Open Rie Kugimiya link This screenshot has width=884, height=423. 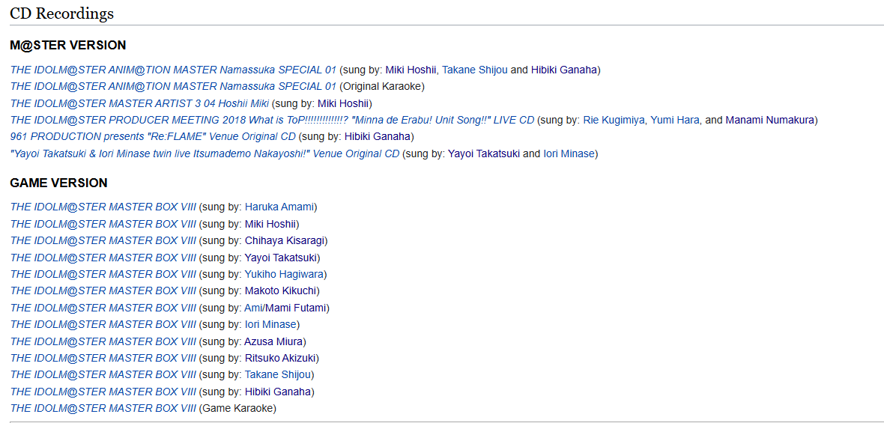click(614, 120)
